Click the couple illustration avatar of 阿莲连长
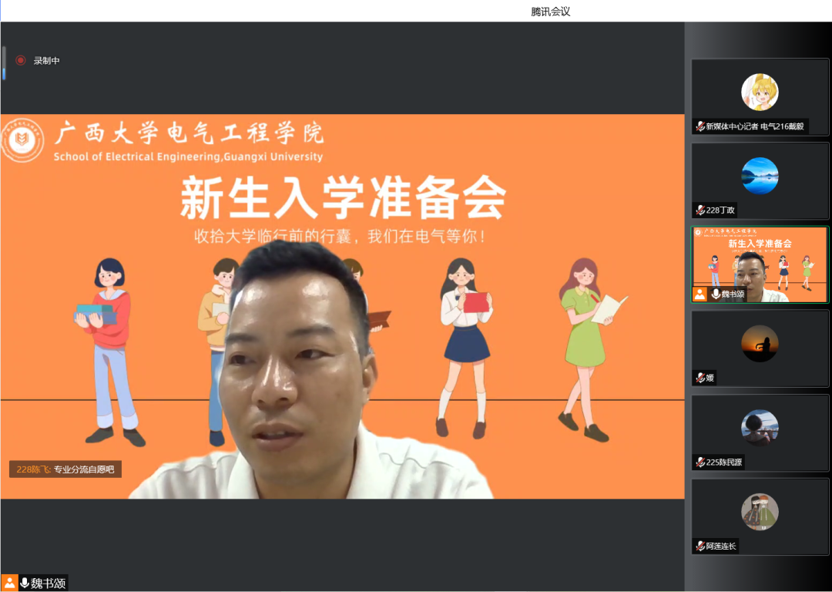 (760, 512)
